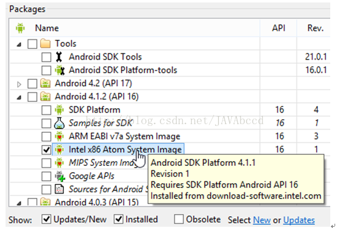The width and height of the screenshot is (337, 228).
Task: Click the Google APIs package icon
Action: point(60,176)
